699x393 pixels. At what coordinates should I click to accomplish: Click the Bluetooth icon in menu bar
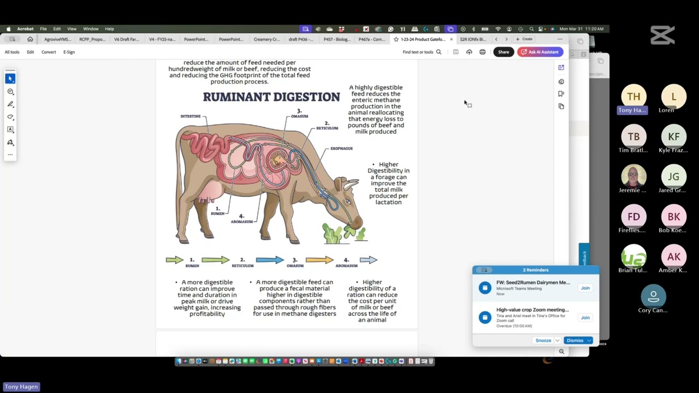[473, 29]
